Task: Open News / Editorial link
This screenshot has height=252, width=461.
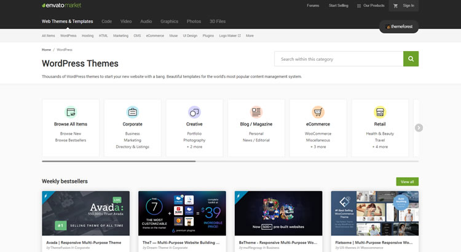Action: [256, 140]
